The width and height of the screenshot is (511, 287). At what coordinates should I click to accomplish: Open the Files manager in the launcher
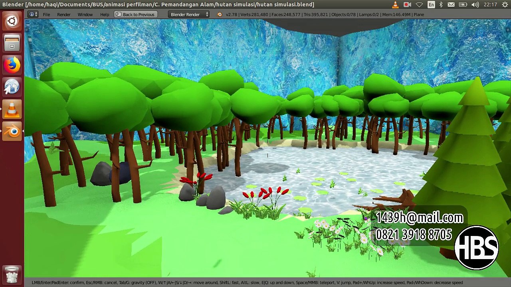[x=12, y=43]
